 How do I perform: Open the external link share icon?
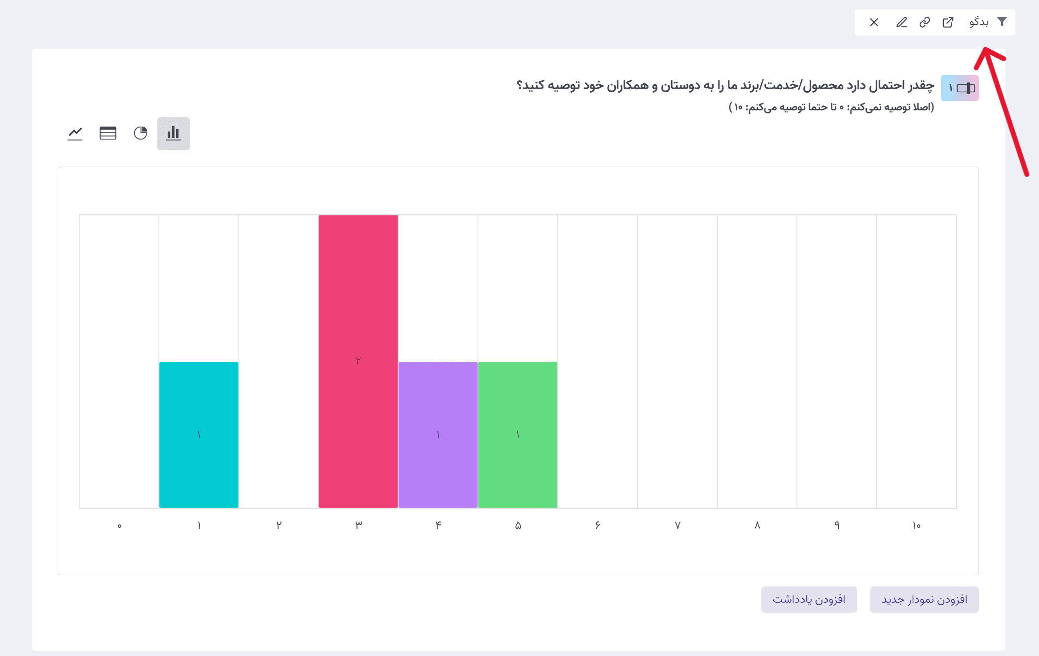coord(948,22)
